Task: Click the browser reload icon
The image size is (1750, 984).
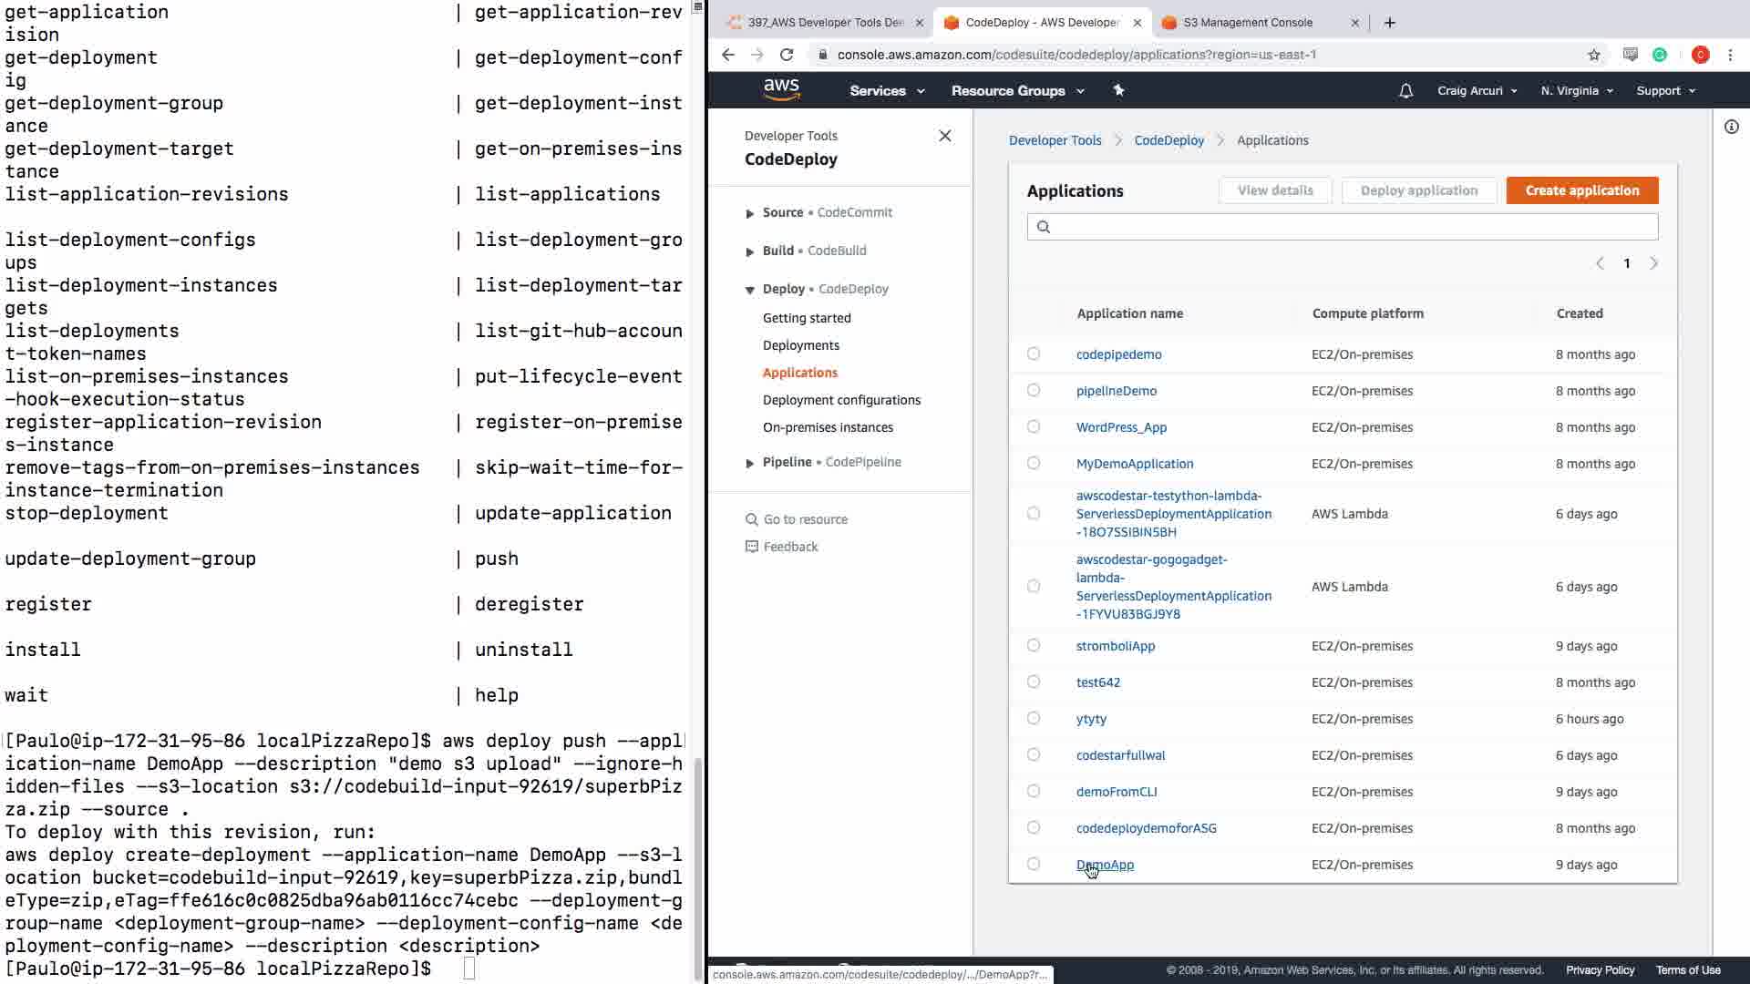Action: pos(787,55)
